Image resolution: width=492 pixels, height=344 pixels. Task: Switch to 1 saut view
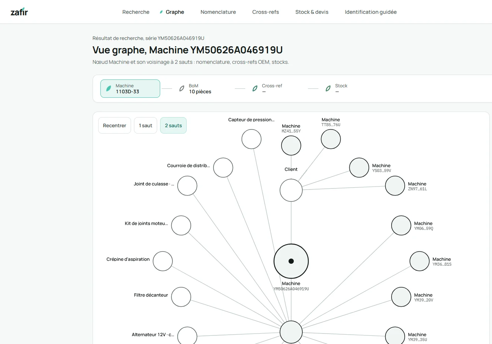pos(146,125)
